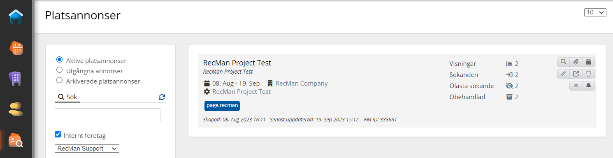Switch to the Sök tab
Screen dimensions: 613x158
point(67,97)
